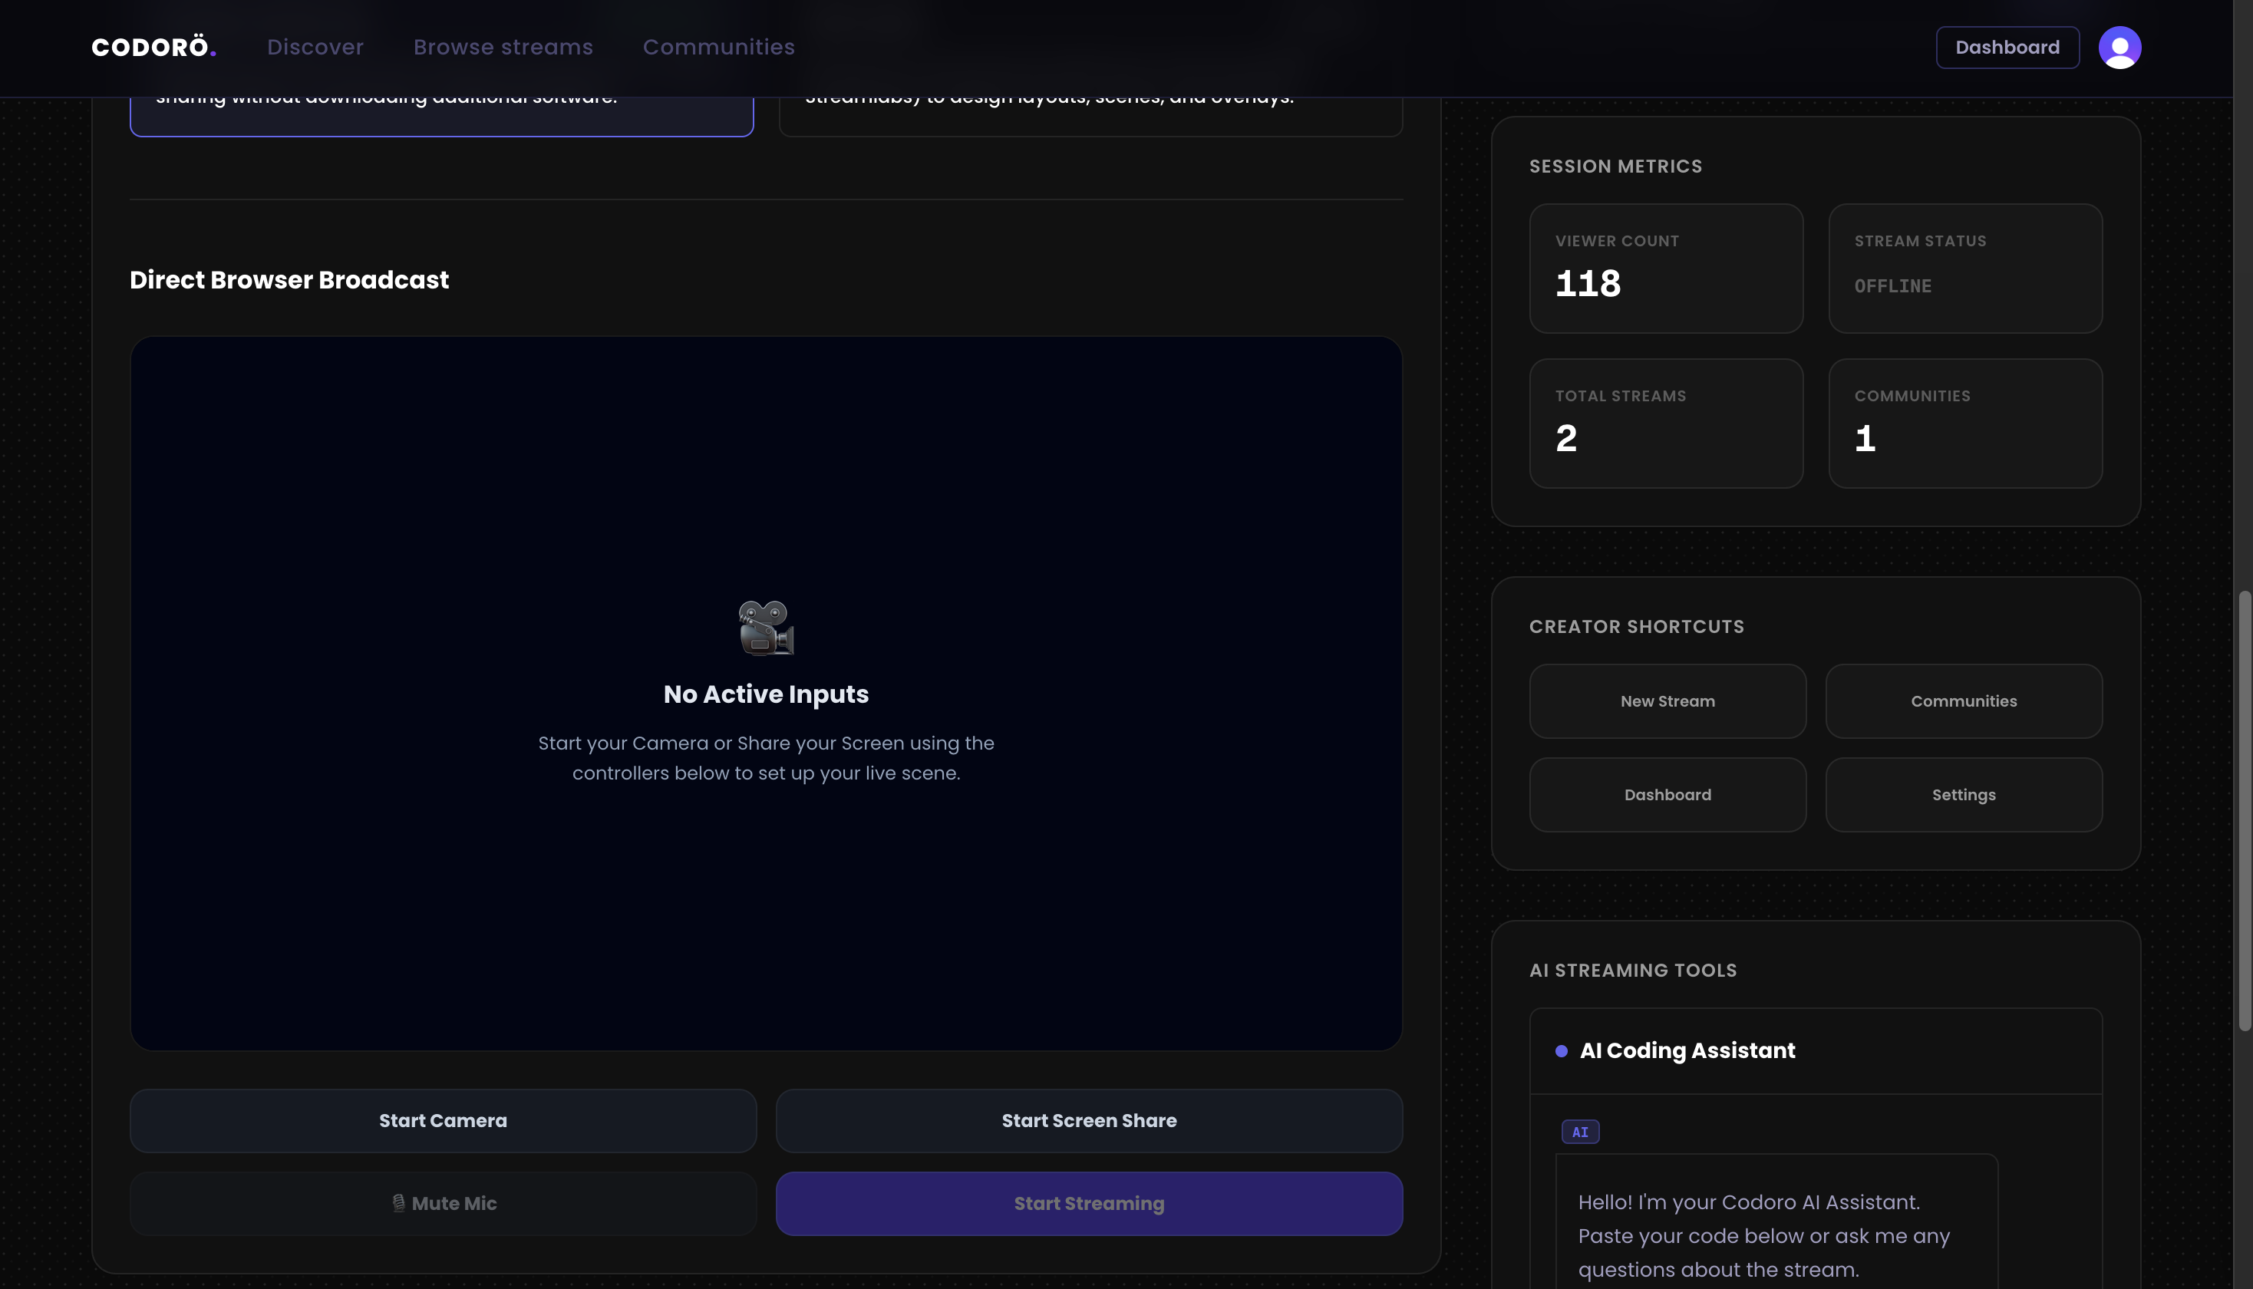Click the Stream Status OFFLINE card

1965,269
